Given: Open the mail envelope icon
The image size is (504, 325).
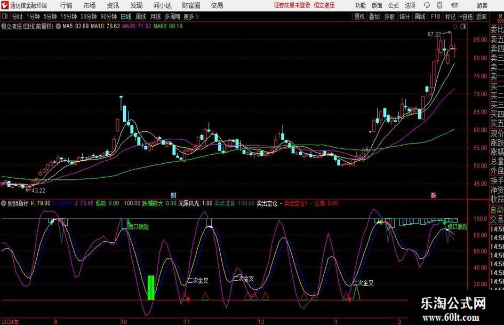Looking at the screenshot, I should point(454,5).
